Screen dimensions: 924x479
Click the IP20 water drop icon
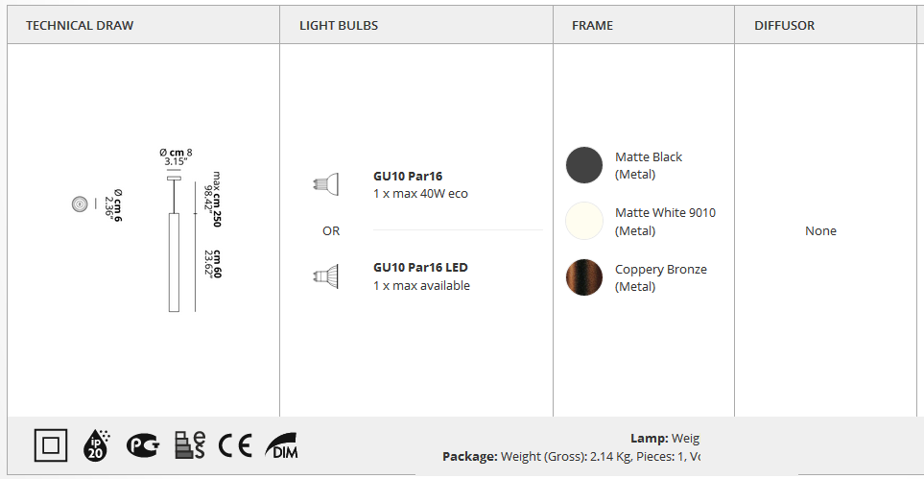(x=95, y=444)
